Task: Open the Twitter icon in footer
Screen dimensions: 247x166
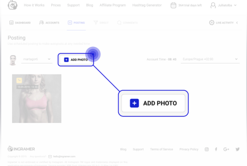Action: pos(238,149)
